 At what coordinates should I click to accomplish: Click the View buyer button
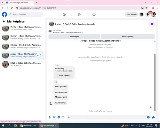[74, 36]
